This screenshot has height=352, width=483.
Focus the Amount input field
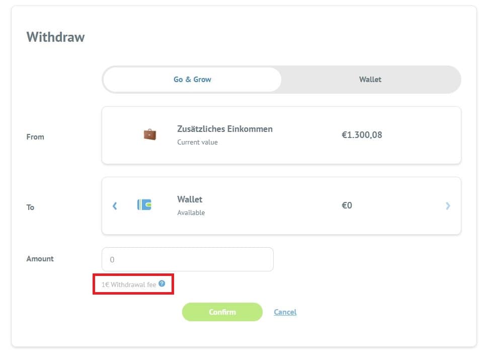click(188, 259)
